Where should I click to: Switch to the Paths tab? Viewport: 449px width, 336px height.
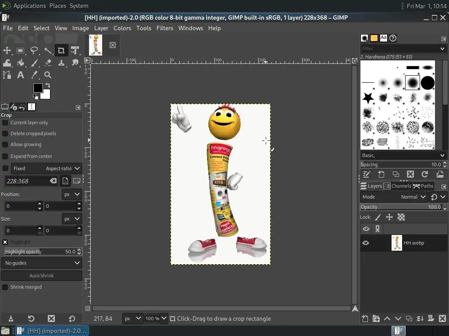423,186
